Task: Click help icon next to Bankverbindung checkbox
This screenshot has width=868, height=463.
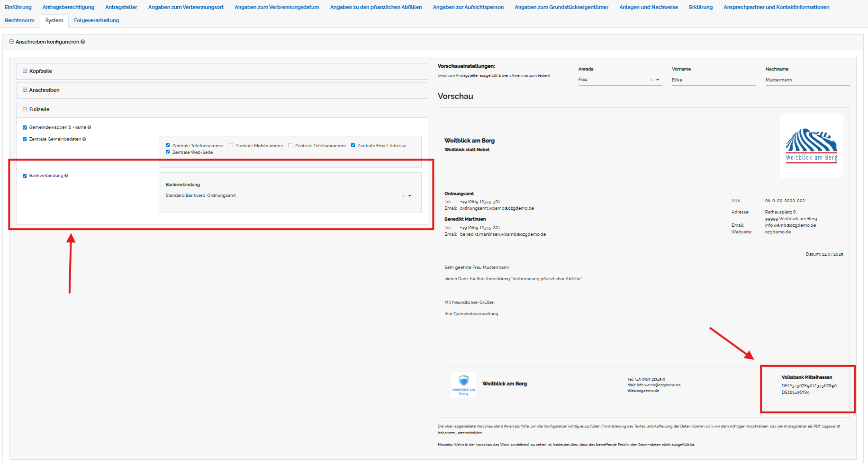Action: coord(66,176)
